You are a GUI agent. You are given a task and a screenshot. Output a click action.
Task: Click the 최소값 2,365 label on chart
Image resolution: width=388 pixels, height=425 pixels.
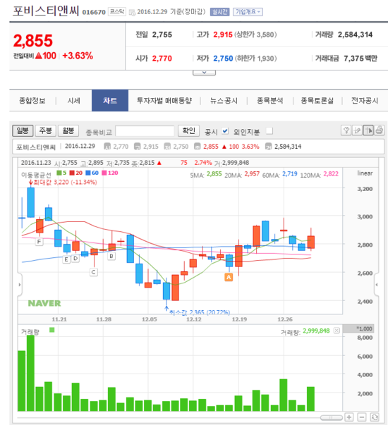click(200, 312)
